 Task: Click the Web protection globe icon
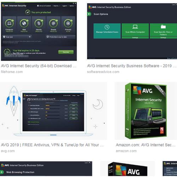tap(24, 23)
